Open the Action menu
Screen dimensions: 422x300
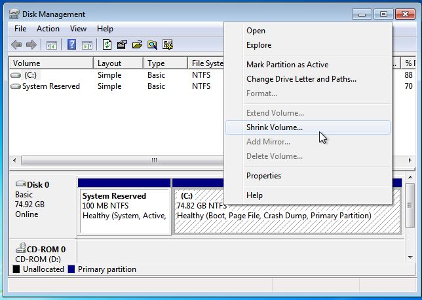[x=48, y=29]
